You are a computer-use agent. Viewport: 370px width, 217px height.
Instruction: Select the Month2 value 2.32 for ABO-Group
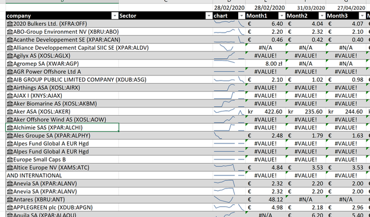click(306, 32)
